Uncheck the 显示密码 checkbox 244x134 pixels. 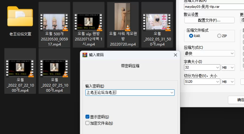(x=87, y=117)
